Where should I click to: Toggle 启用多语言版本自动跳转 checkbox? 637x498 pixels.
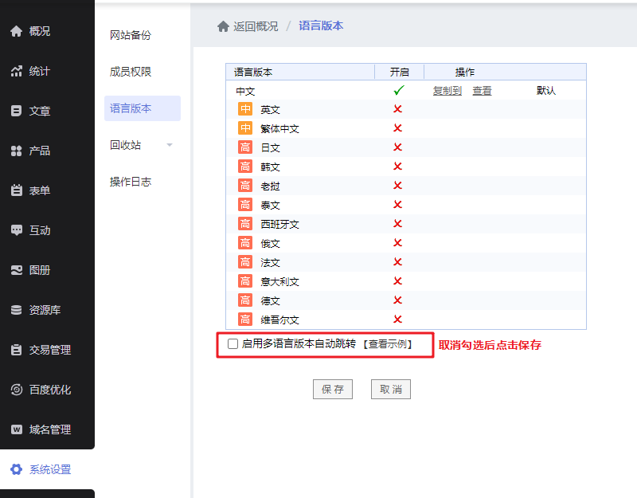coord(233,344)
